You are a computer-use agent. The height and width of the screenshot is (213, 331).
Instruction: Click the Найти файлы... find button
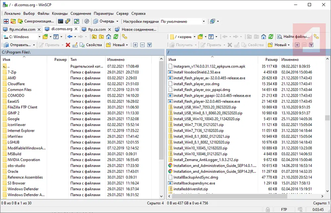(293, 37)
